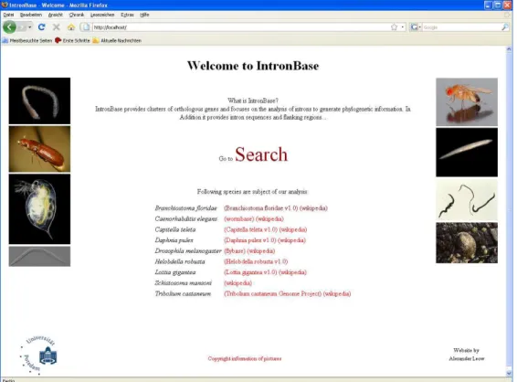Click the lancelet photo on black background
This screenshot has height=382, width=517.
click(x=467, y=153)
